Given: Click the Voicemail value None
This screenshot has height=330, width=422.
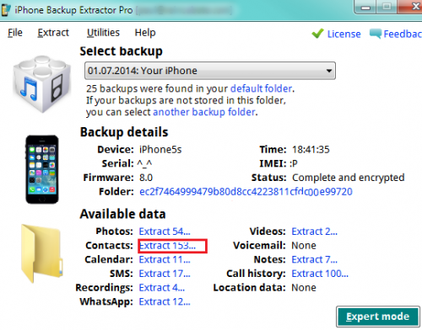Looking at the screenshot, I should [304, 246].
